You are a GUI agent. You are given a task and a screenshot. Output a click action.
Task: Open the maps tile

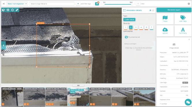point(165,19)
